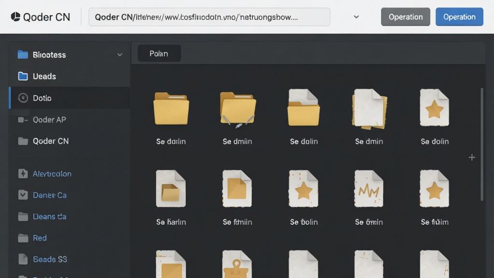Open the Danee Ca link
Screen dimensions: 494x278
[x=50, y=195]
